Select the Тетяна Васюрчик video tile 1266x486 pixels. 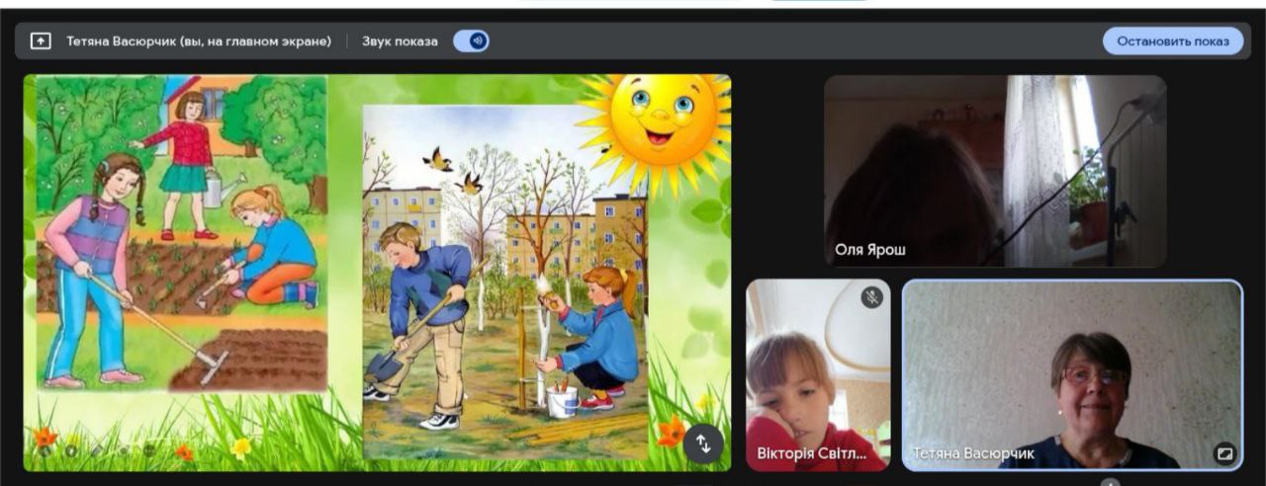point(1073,375)
